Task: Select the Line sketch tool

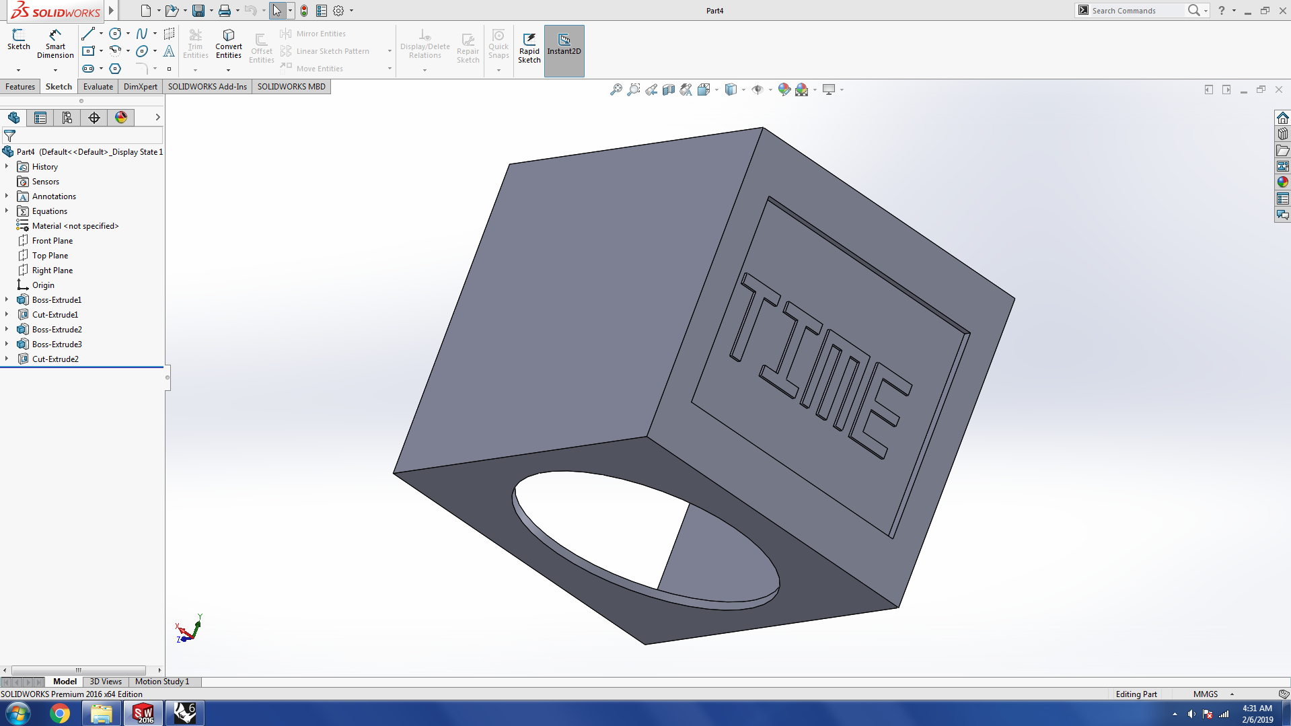Action: (x=88, y=34)
